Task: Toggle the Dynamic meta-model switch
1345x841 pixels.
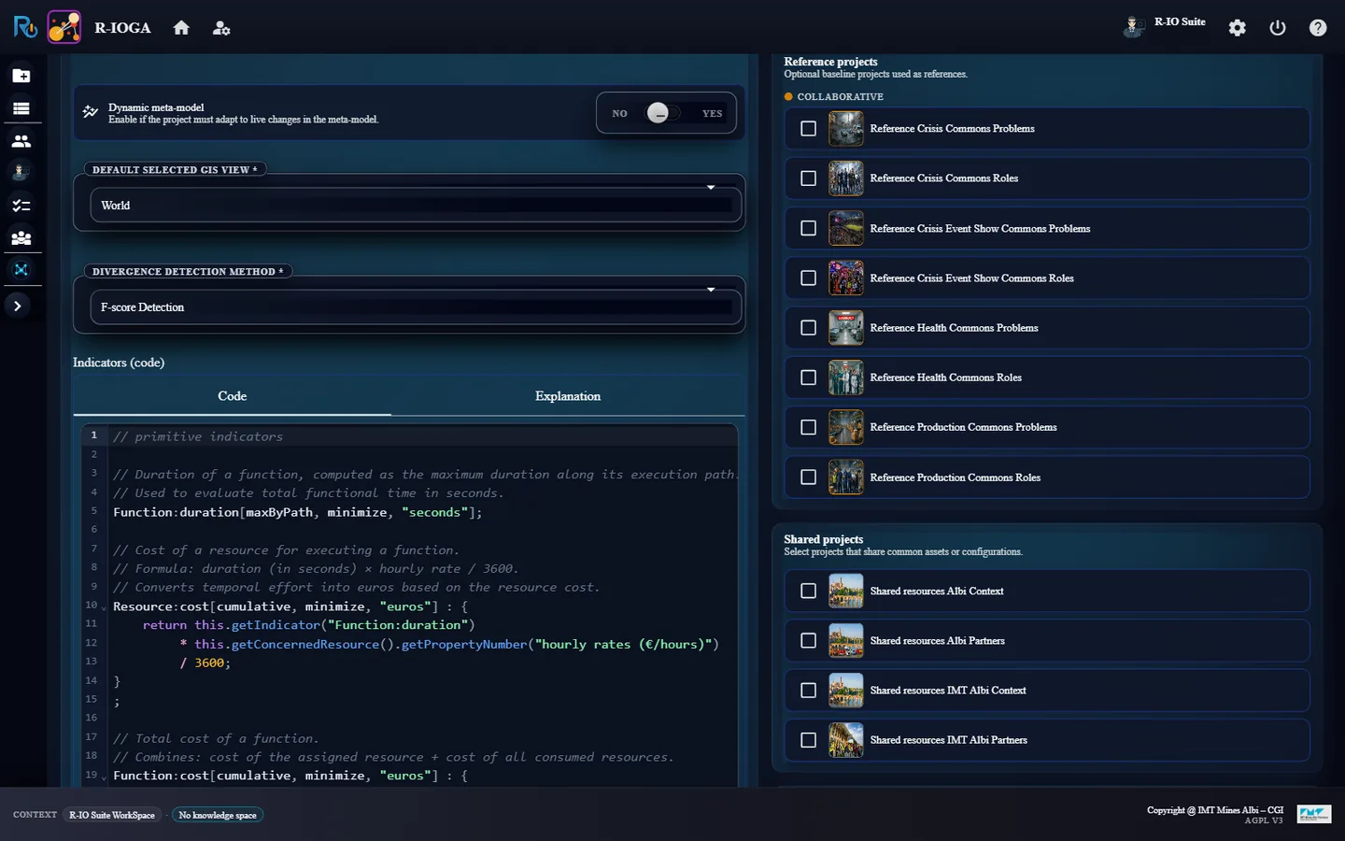Action: pyautogui.click(x=666, y=113)
